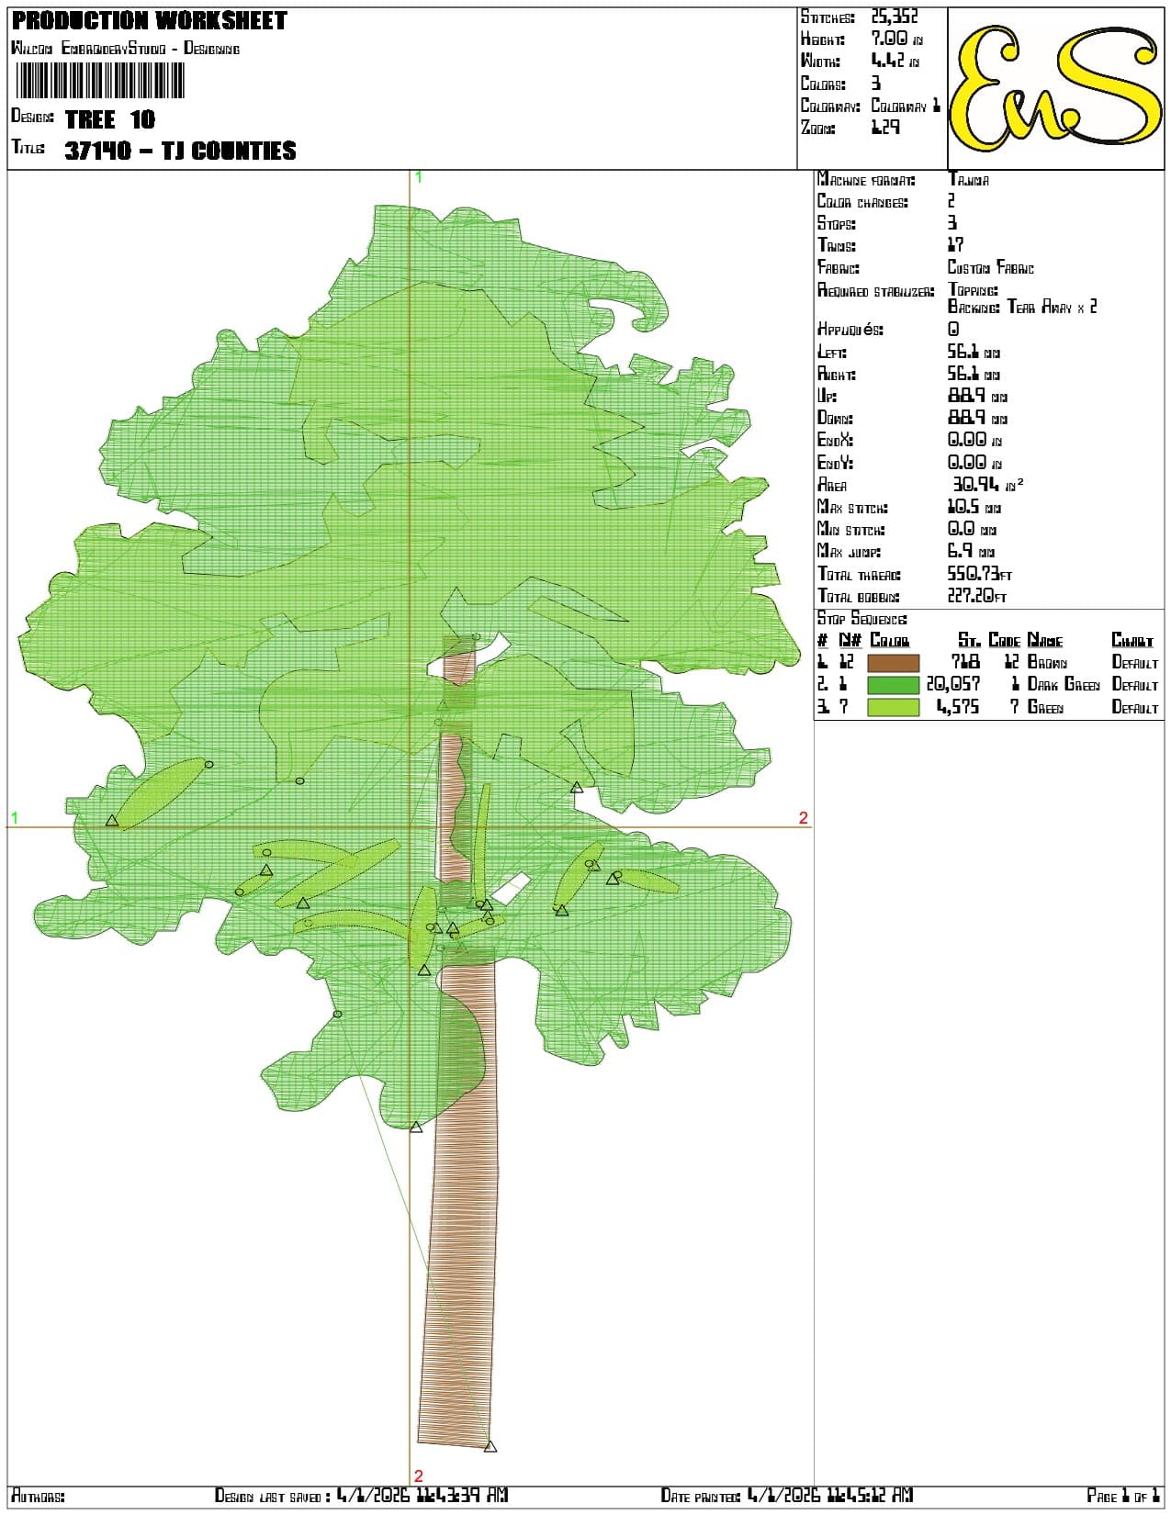Click the green '1' marker at left axis
1171x1515 pixels.
(x=15, y=817)
